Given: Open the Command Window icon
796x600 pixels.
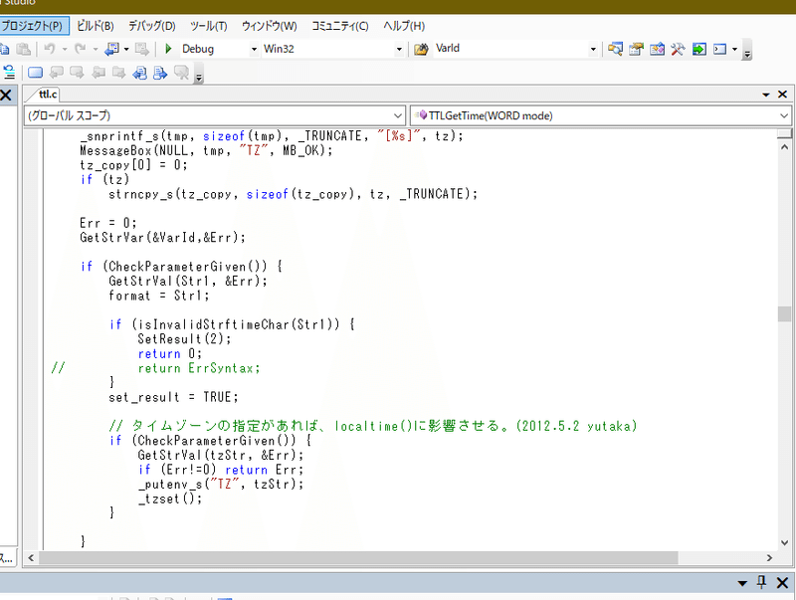Looking at the screenshot, I should [x=719, y=49].
